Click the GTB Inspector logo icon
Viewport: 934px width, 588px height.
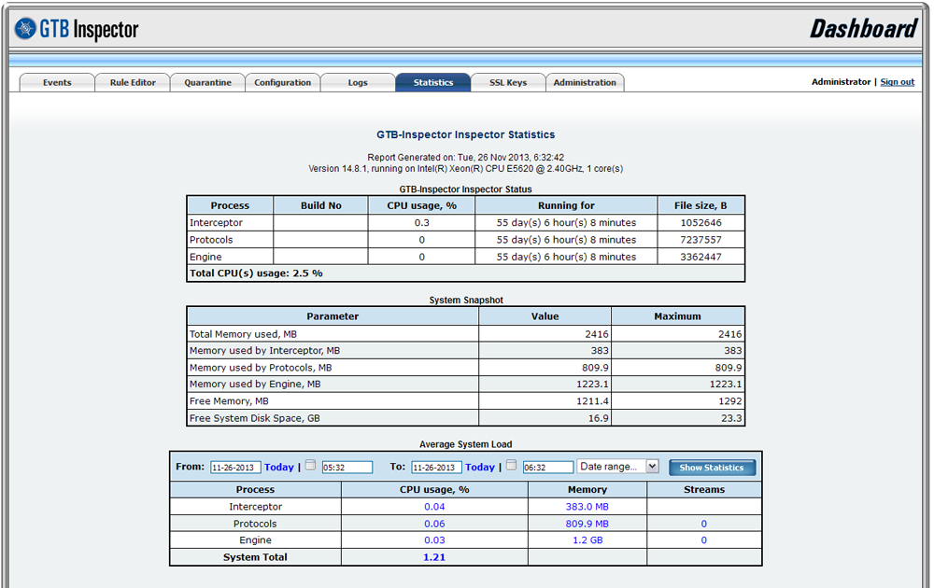point(25,28)
